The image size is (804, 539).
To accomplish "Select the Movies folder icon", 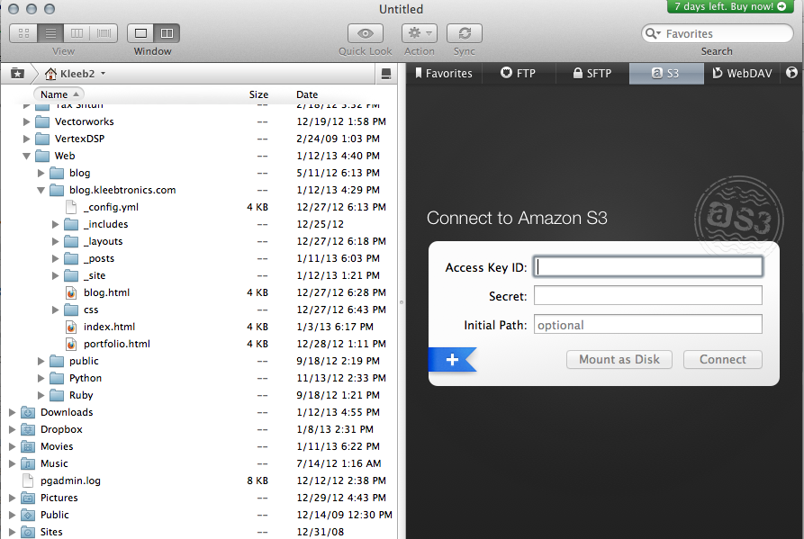I will tap(28, 447).
